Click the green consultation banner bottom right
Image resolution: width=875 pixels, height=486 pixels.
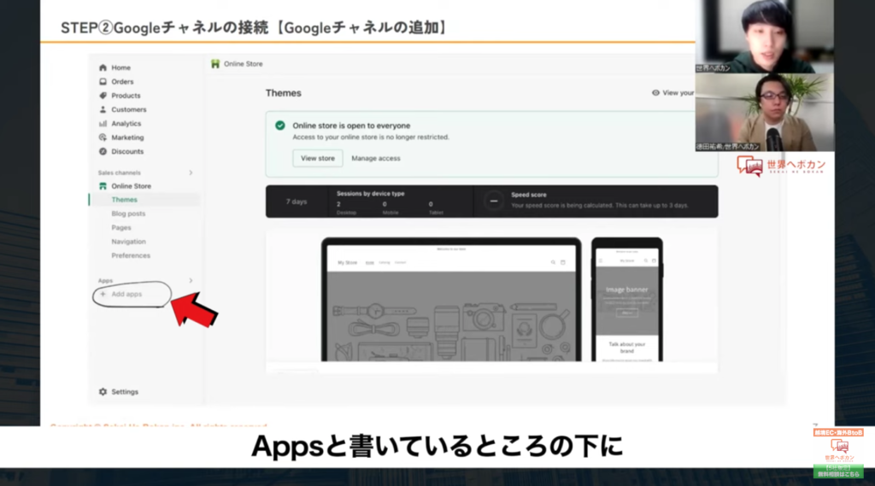(x=838, y=471)
